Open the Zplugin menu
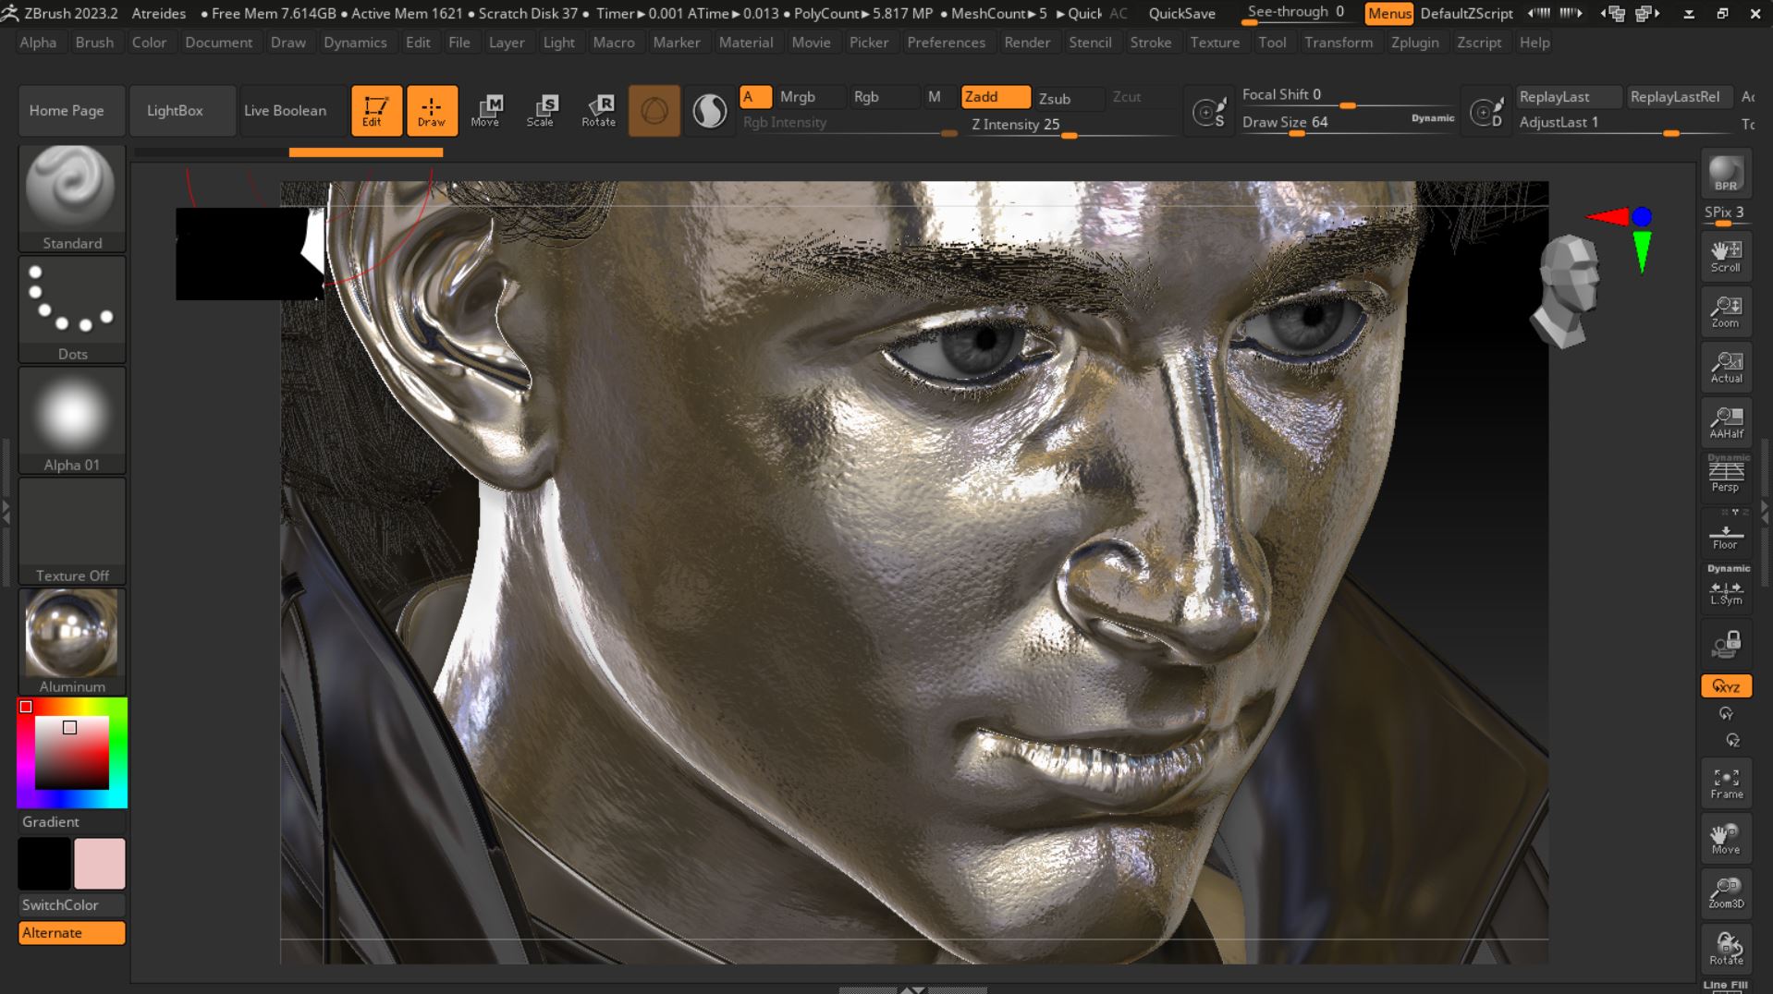The width and height of the screenshot is (1773, 994). pyautogui.click(x=1414, y=42)
